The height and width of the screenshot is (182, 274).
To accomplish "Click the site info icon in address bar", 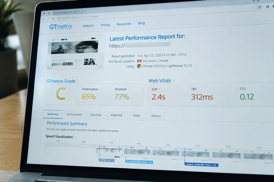I will (x=59, y=18).
